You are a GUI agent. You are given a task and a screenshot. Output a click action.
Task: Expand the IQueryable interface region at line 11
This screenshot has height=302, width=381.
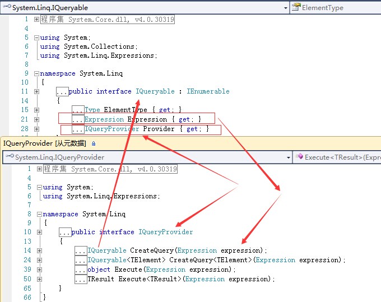click(x=36, y=91)
